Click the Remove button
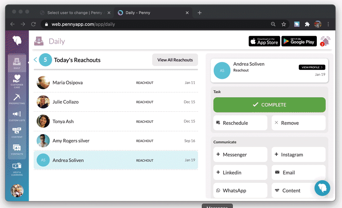The width and height of the screenshot is (342, 208). click(x=298, y=123)
